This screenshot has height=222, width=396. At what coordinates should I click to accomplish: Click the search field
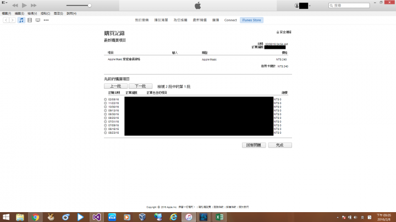[349, 5]
